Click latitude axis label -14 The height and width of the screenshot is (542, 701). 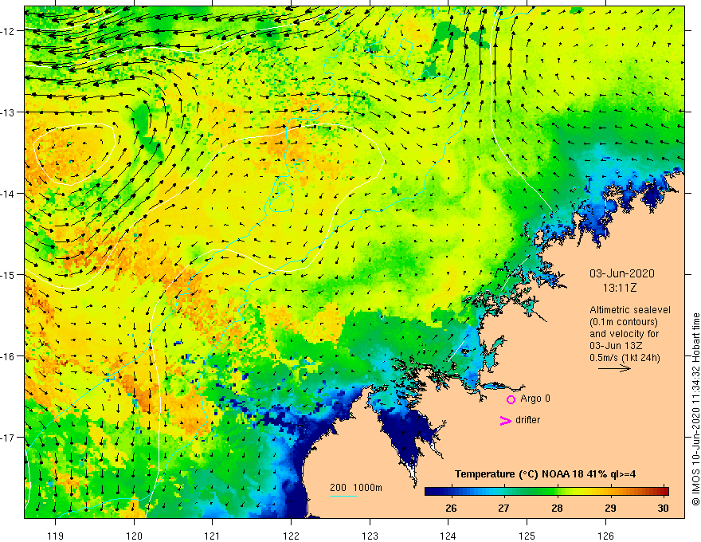point(9,194)
